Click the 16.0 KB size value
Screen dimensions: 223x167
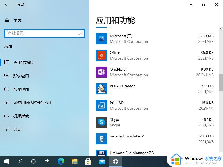coord(207,103)
